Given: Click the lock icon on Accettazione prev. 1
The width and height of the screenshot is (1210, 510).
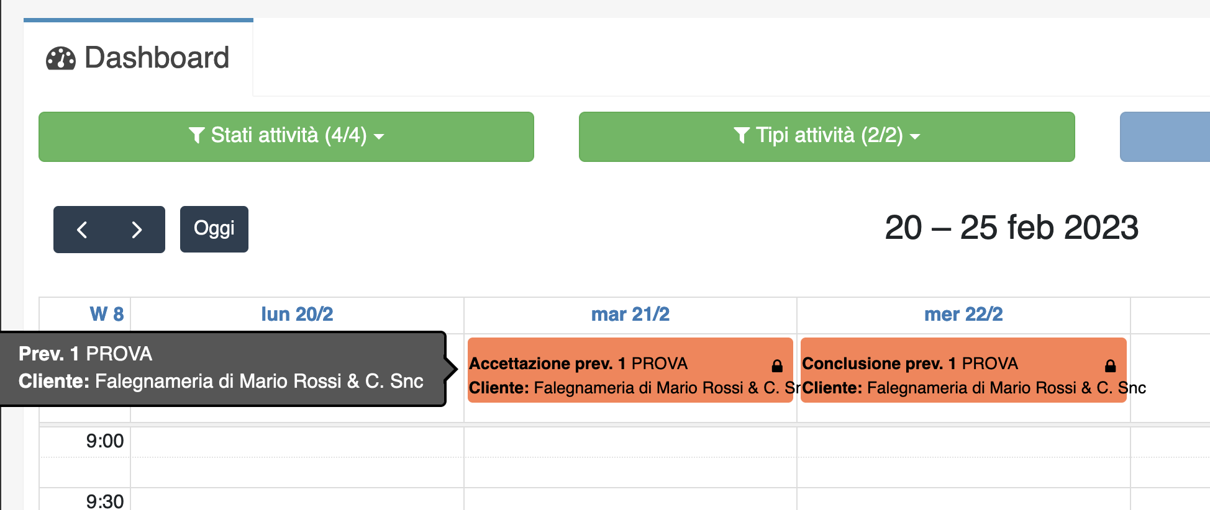Looking at the screenshot, I should (x=777, y=364).
